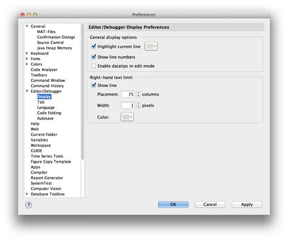Open SystemTest preferences
This screenshot has height=240, width=288.
click(41, 183)
